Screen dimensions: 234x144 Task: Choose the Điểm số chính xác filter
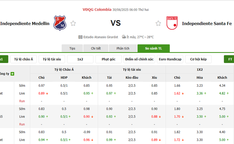click(x=139, y=59)
